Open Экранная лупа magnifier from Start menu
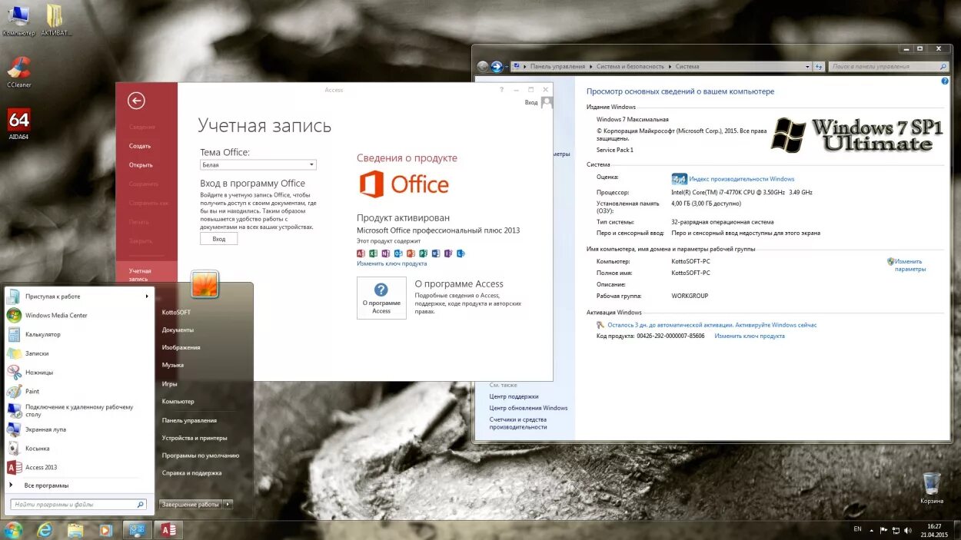This screenshot has height=540, width=961. click(x=79, y=429)
